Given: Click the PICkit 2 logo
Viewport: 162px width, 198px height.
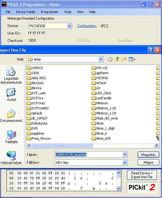Looking at the screenshot, I should [142, 187].
